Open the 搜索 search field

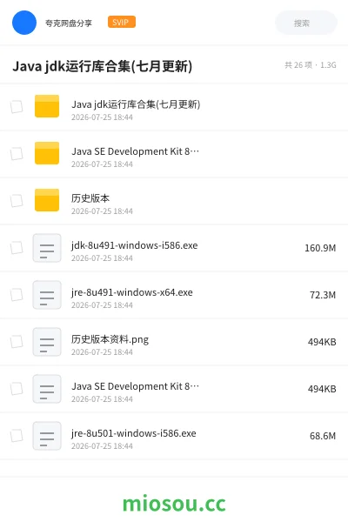coord(306,23)
